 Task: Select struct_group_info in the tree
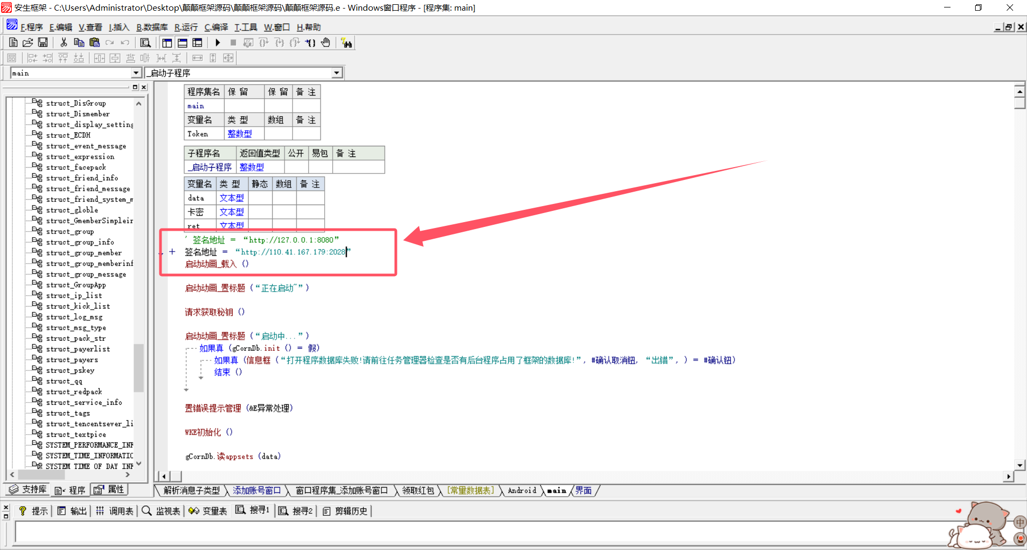point(80,242)
